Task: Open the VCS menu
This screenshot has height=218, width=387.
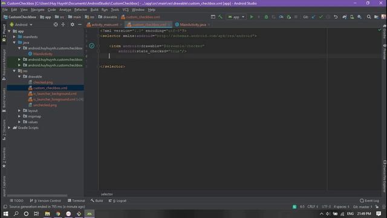Action: point(126,10)
